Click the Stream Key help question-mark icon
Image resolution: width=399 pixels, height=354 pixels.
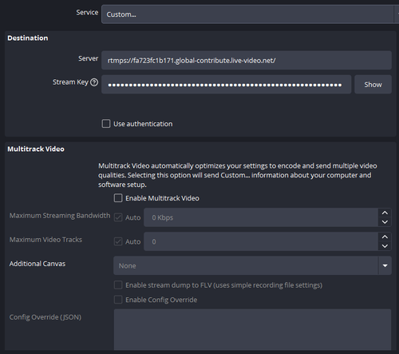(x=94, y=82)
